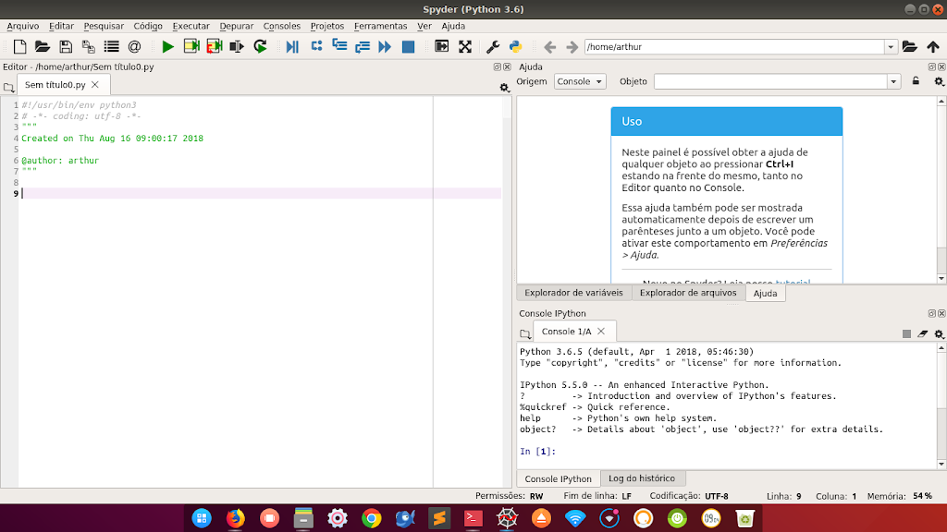Click the Help pane vertical scrollbar
Screen dimensions: 947x532
(x=941, y=190)
